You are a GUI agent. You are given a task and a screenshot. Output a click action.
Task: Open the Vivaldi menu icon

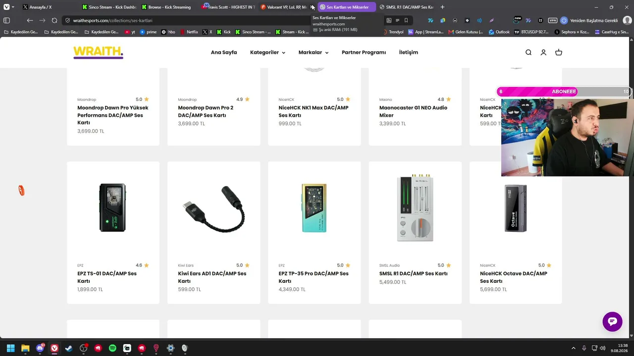point(5,7)
